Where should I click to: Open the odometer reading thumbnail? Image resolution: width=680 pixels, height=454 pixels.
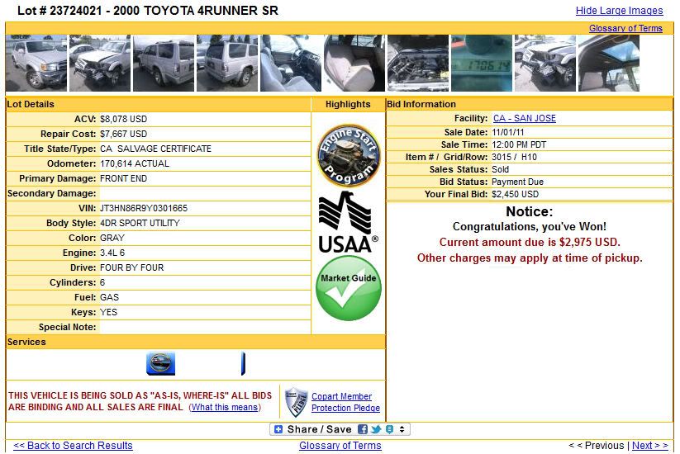click(482, 64)
